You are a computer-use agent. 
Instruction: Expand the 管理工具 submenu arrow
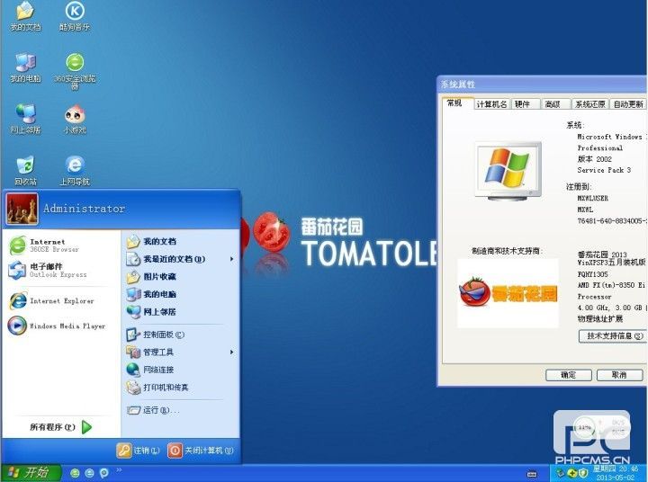(x=231, y=352)
